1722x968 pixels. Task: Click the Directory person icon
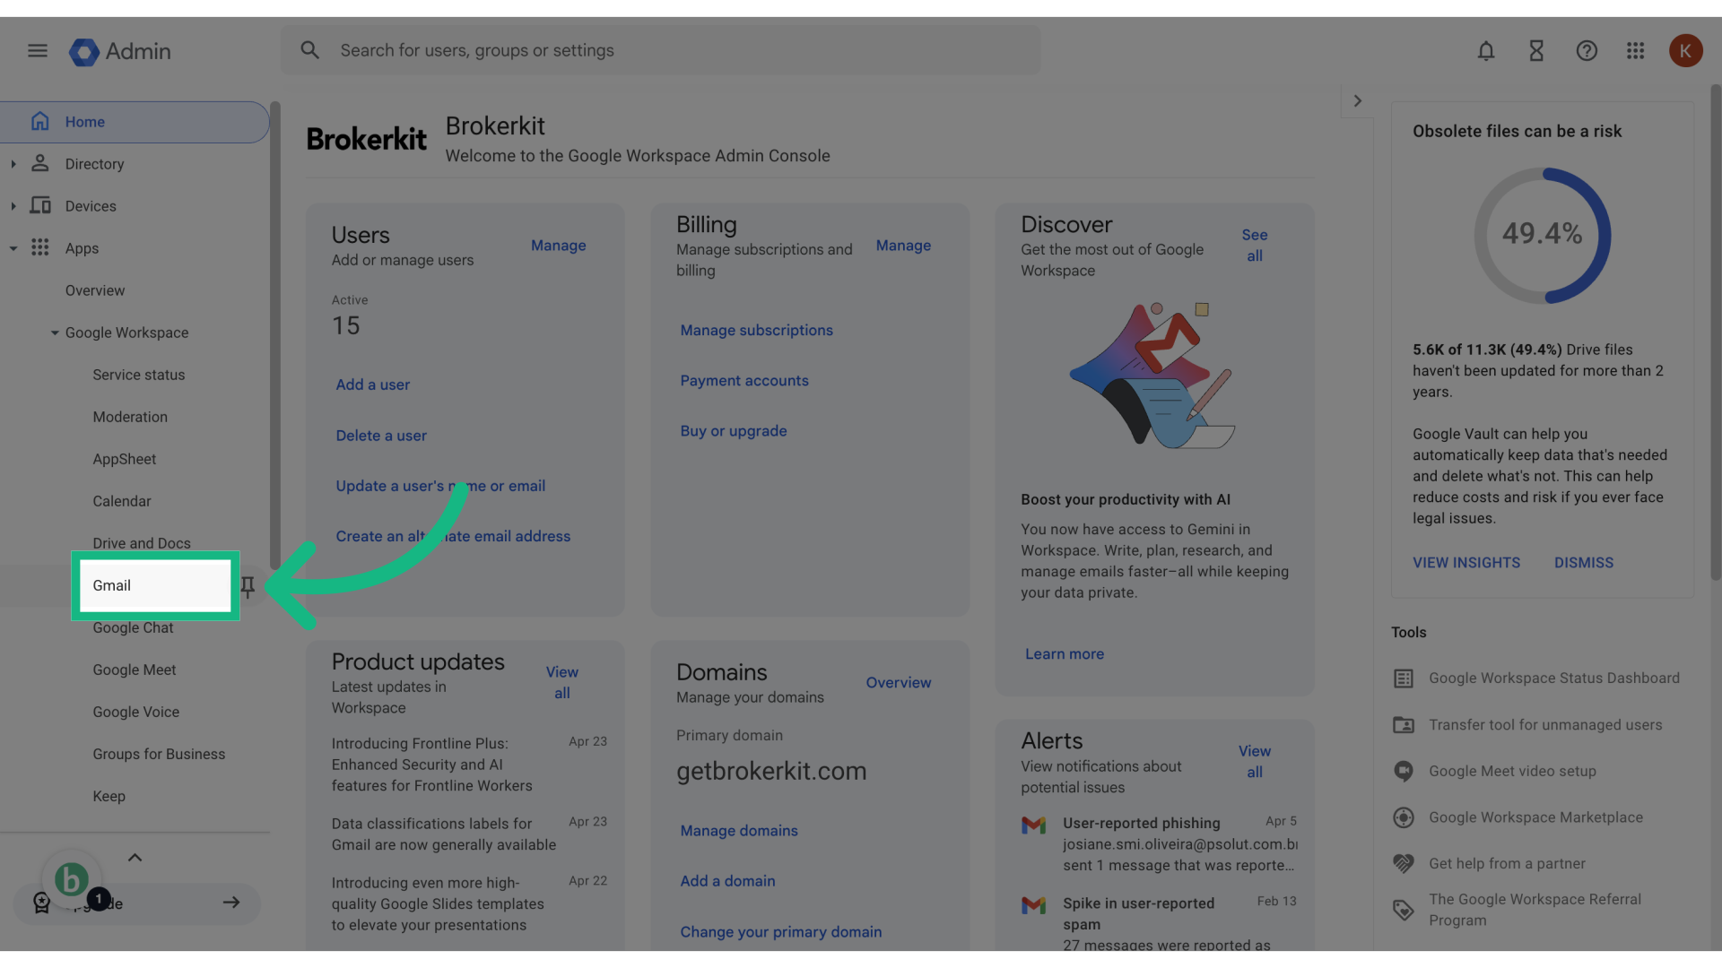(x=39, y=163)
